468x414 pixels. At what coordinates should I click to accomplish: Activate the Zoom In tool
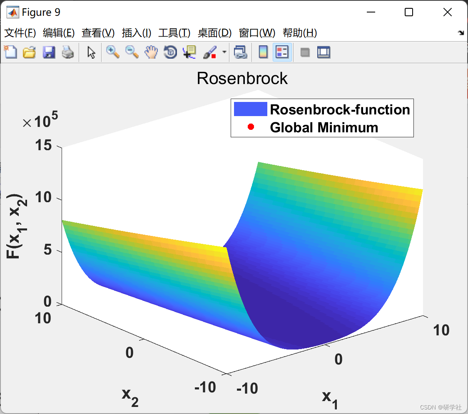pos(112,52)
